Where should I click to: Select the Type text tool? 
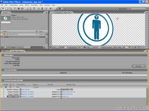click(34, 9)
